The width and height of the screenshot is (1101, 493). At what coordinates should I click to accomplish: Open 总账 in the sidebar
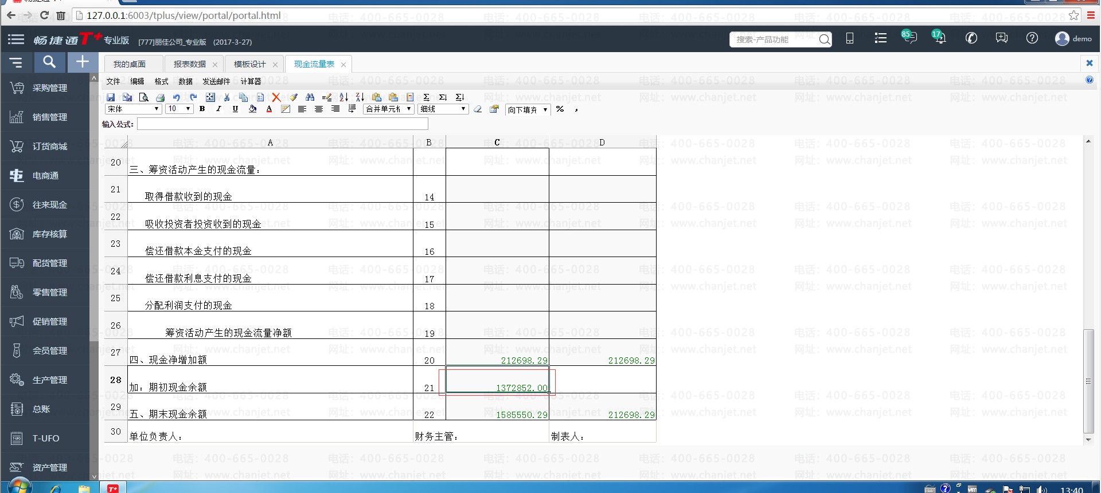[x=45, y=409]
